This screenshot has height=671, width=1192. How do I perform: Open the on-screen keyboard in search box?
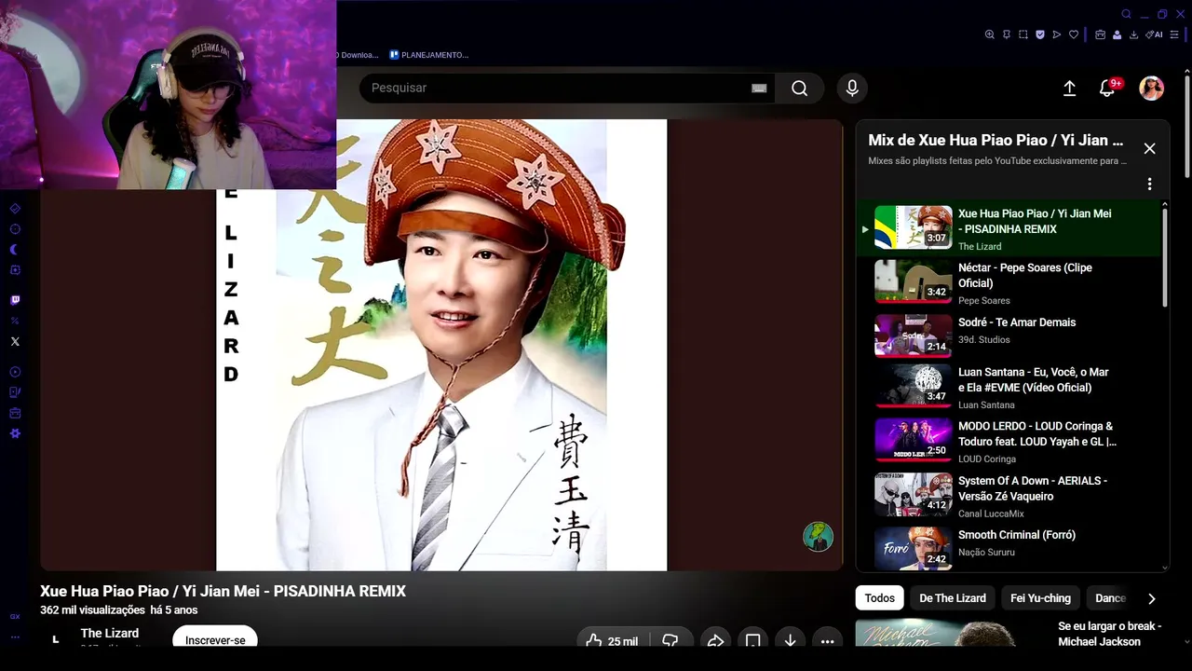tap(759, 88)
